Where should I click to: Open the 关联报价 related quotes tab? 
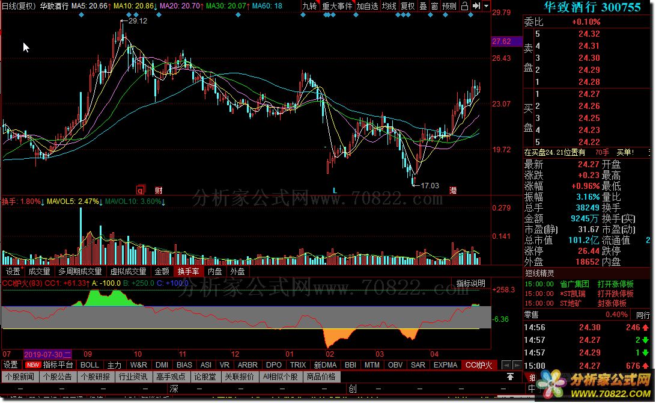click(239, 377)
